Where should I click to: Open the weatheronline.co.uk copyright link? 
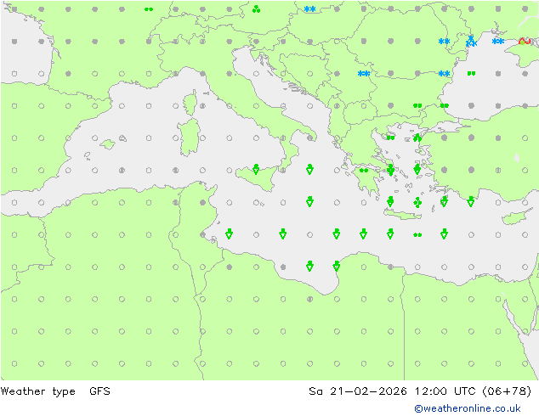click(468, 408)
